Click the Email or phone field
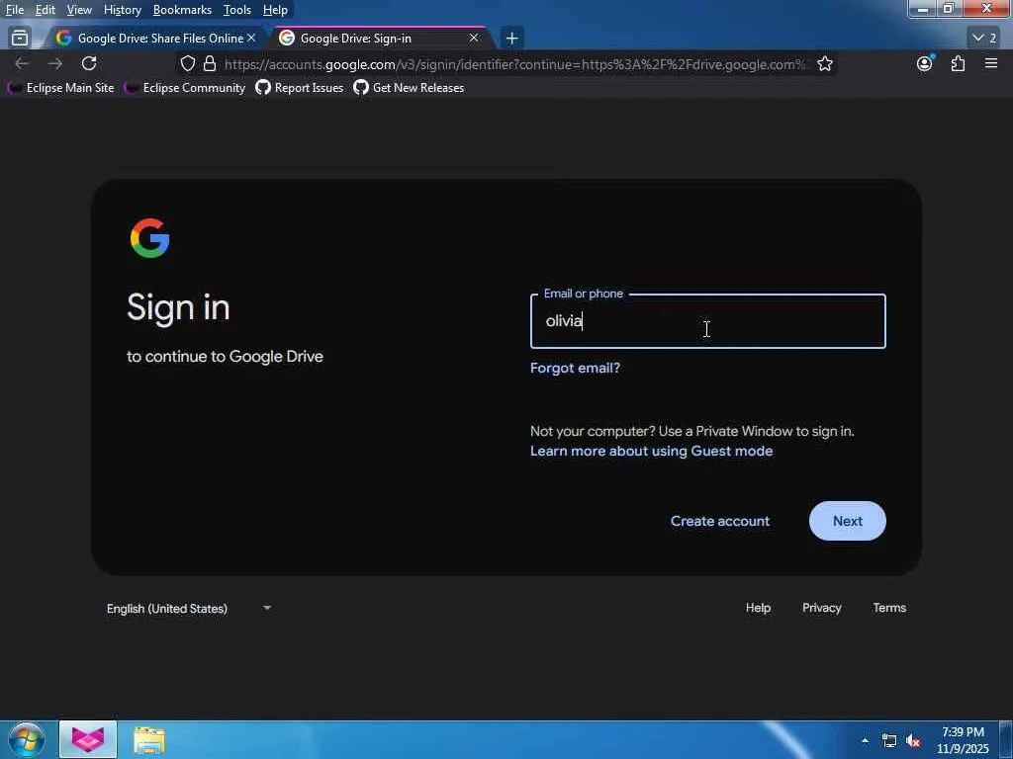The height and width of the screenshot is (759, 1013). [x=707, y=321]
